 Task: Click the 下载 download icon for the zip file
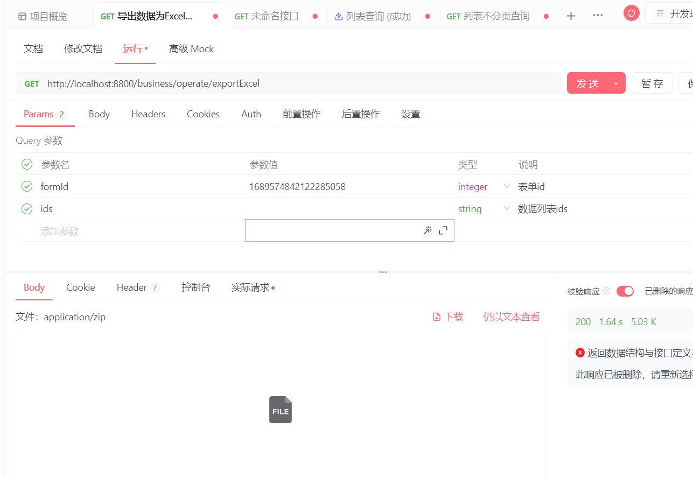(436, 317)
